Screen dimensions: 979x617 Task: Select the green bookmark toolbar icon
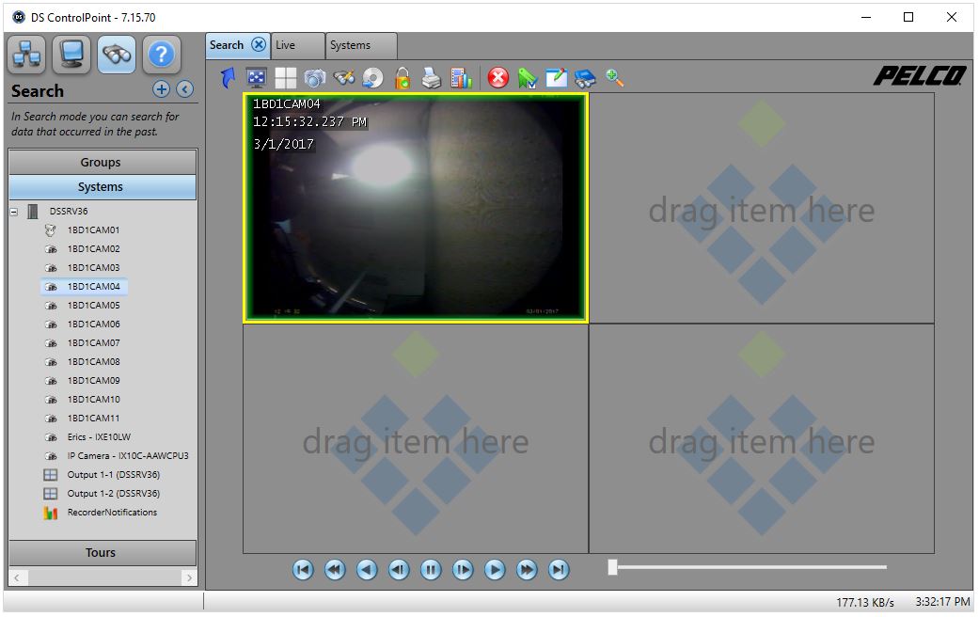point(528,77)
